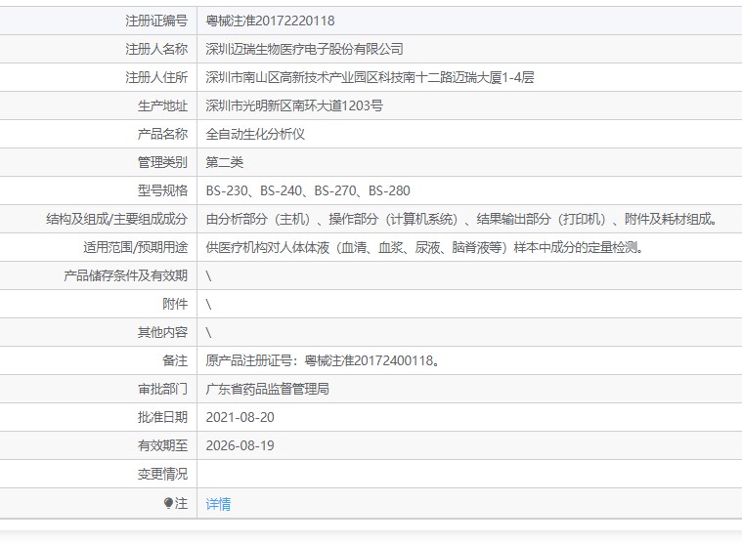Viewport: 742px width, 545px height.
Task: Select the intended use text starting 供医疗机构
Action: coord(424,248)
